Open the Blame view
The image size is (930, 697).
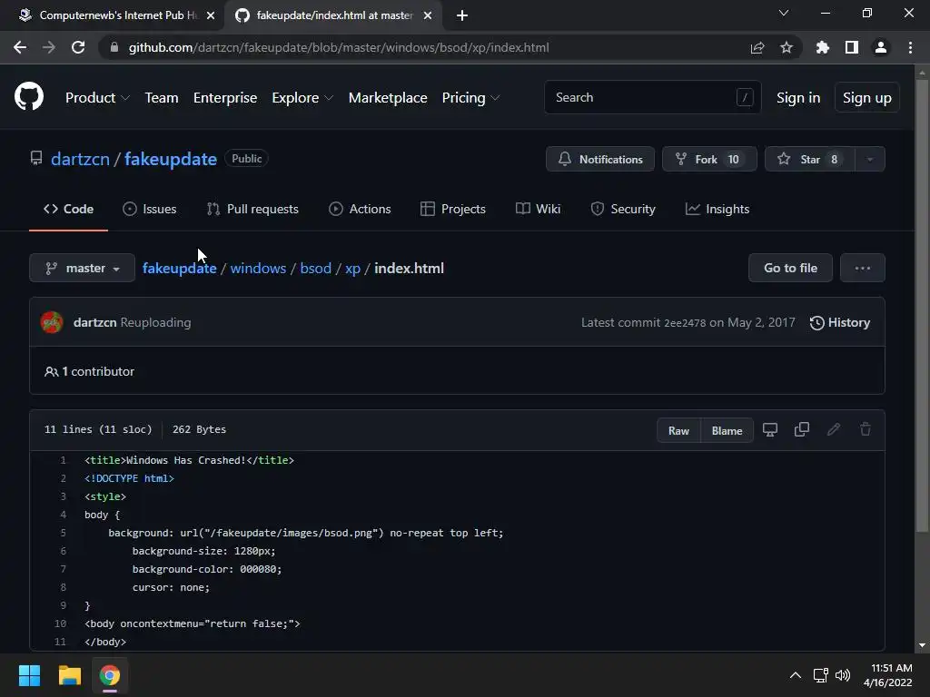(727, 431)
